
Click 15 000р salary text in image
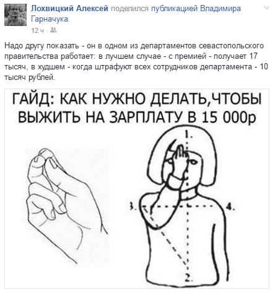point(229,117)
